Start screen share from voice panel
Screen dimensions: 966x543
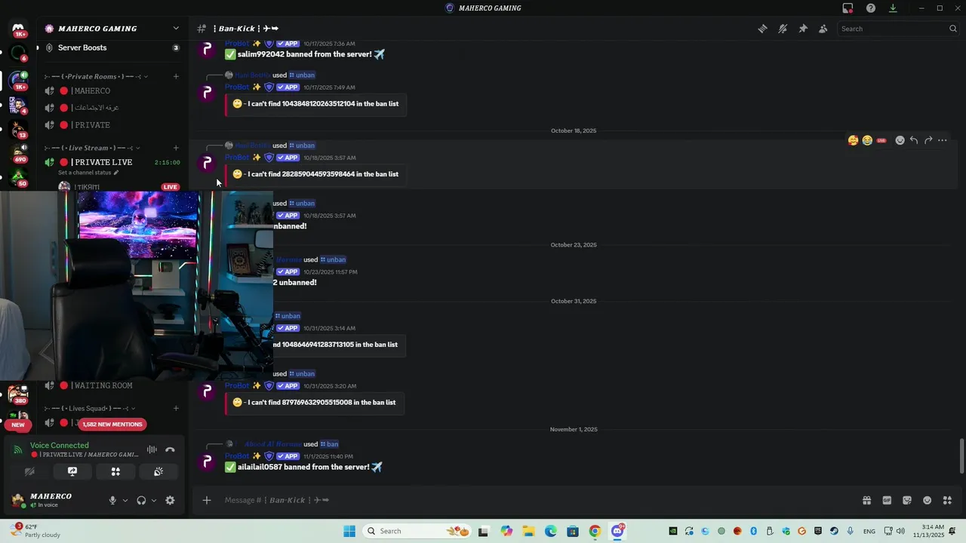72,471
